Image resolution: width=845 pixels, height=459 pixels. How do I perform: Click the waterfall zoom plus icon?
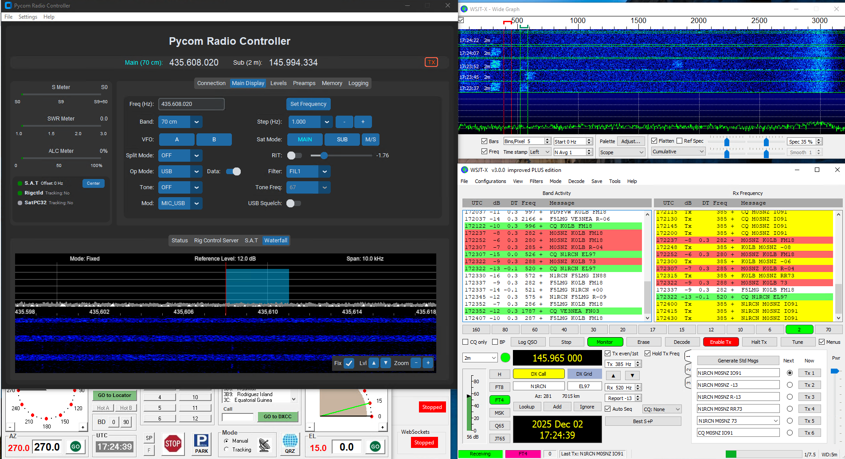tap(427, 363)
